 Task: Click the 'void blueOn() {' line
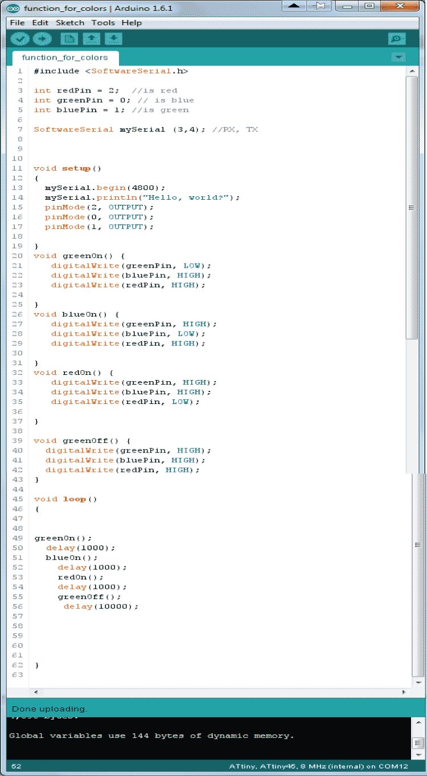coord(76,314)
